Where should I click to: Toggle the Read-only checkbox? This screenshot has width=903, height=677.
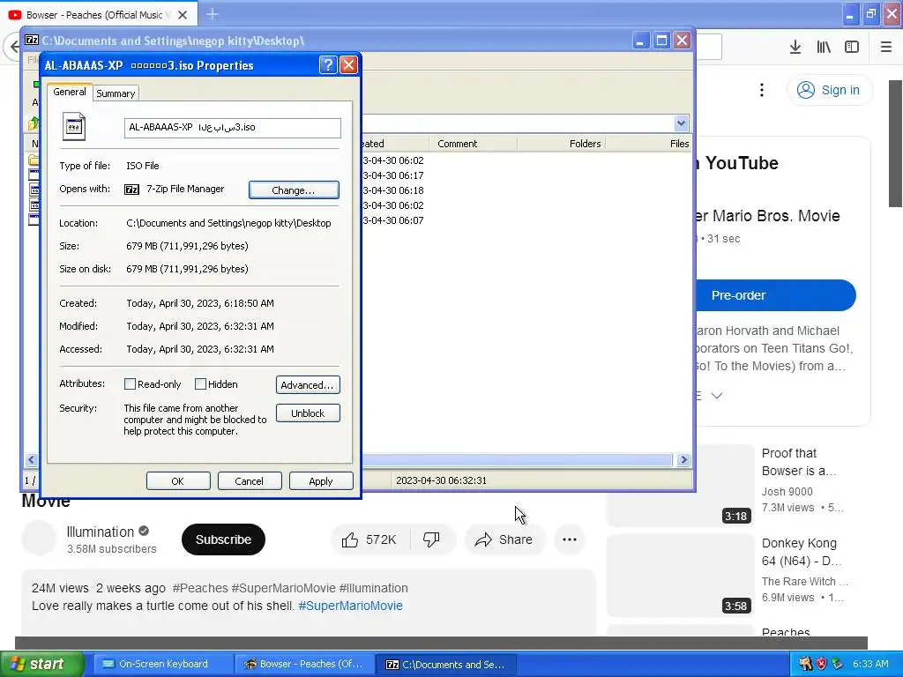(131, 384)
